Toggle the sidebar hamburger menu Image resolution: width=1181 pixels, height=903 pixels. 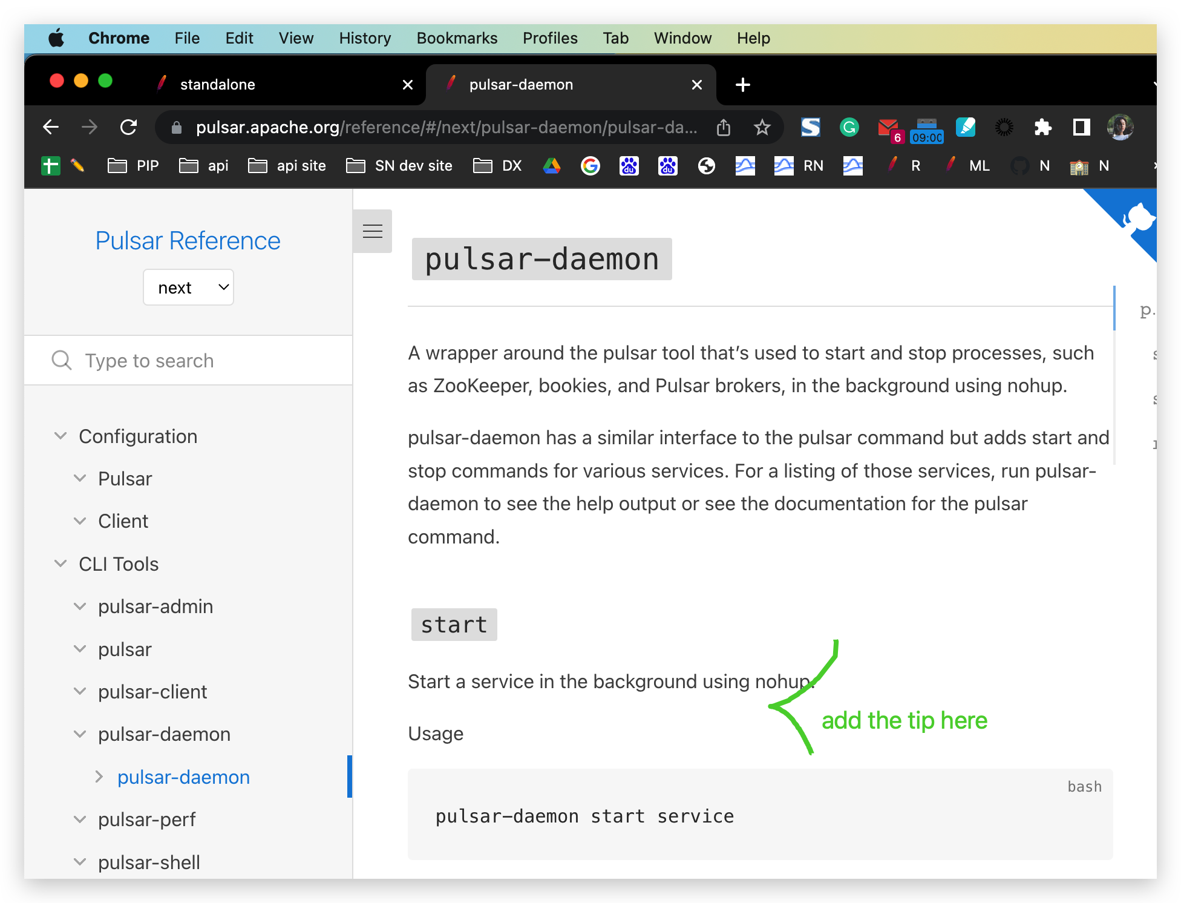click(x=373, y=231)
